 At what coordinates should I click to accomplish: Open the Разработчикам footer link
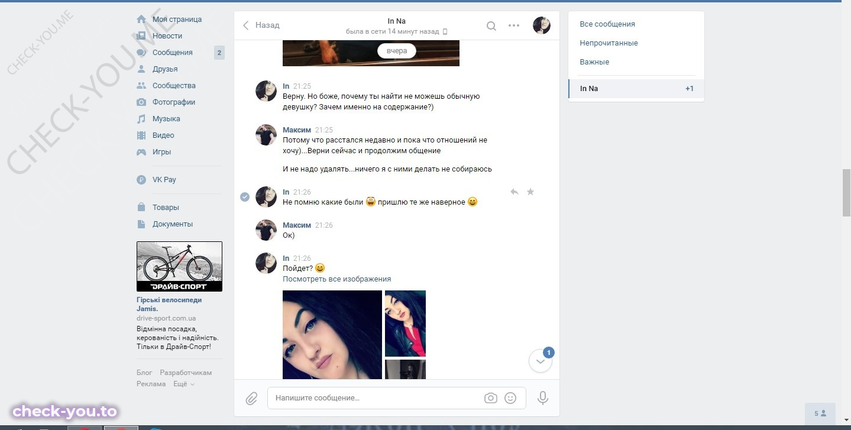pos(186,373)
